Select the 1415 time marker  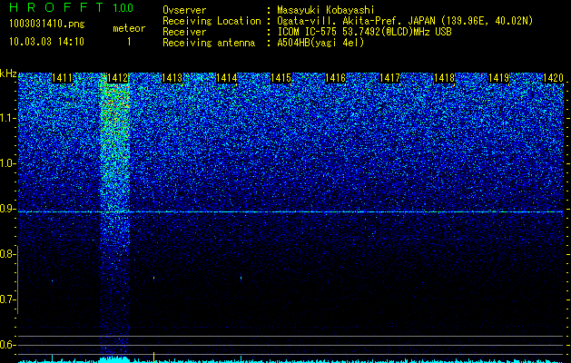point(281,78)
